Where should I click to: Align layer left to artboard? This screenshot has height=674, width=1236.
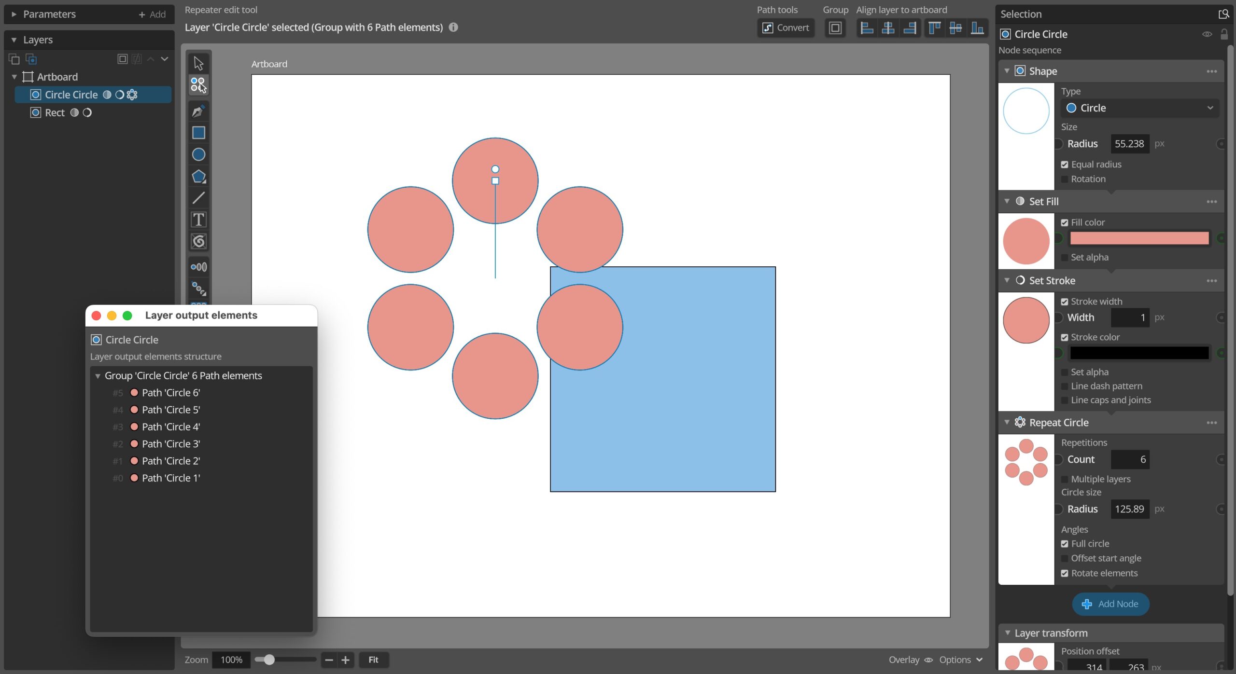867,28
